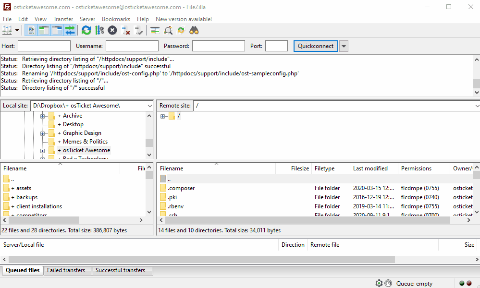Toggle remote directory tree display
The width and height of the screenshot is (480, 288).
[57, 30]
